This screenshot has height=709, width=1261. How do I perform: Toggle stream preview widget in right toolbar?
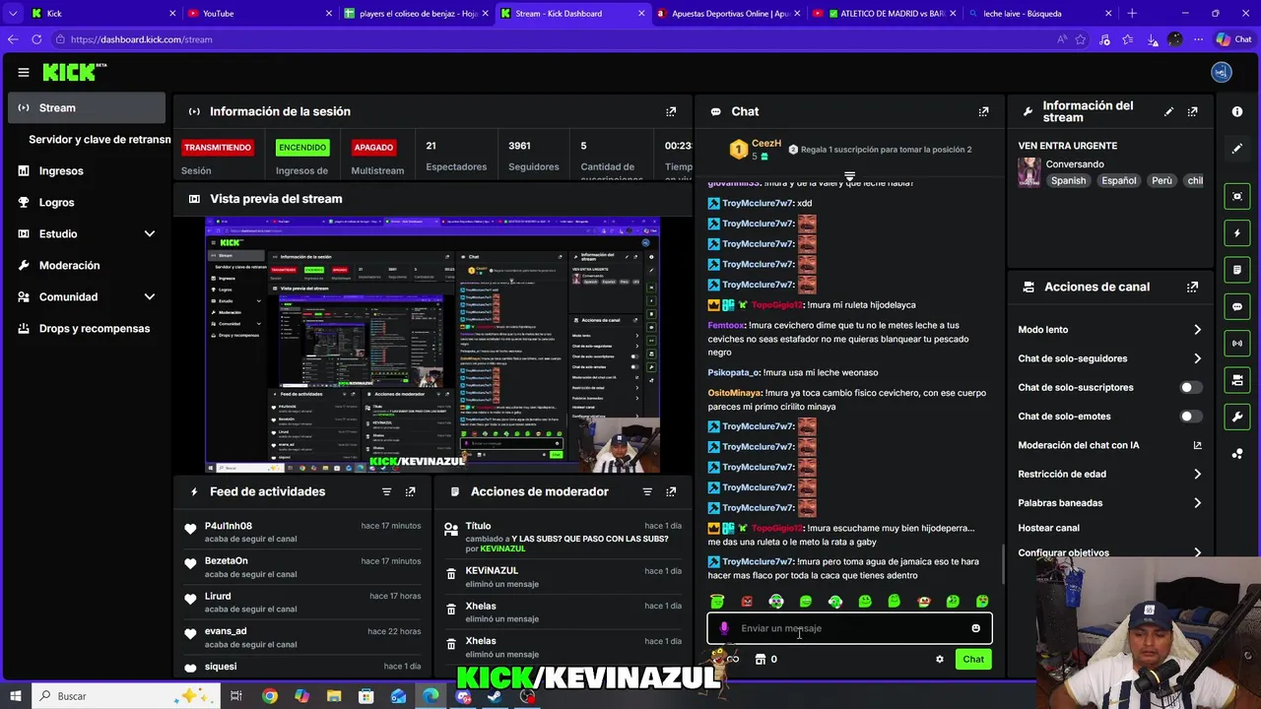[x=1237, y=197]
